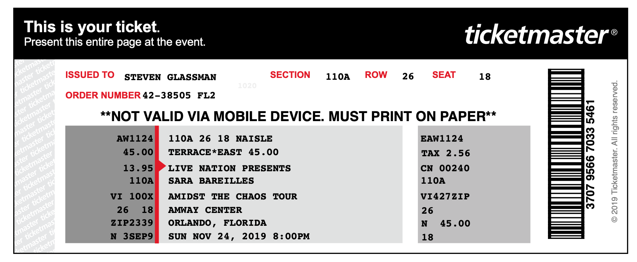Click the SECTION label
The image size is (637, 262).
coord(290,75)
